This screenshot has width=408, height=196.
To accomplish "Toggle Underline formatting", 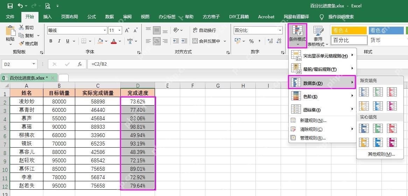I will coord(68,41).
